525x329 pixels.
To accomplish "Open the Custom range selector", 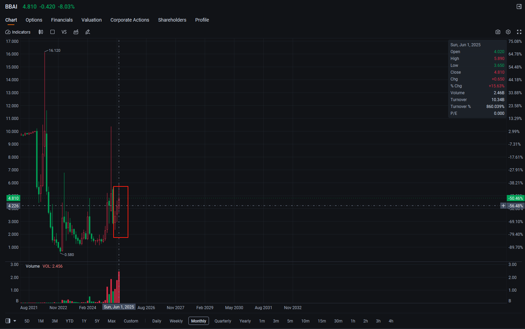I will click(x=131, y=321).
